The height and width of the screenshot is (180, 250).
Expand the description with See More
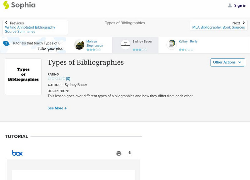(x=57, y=108)
